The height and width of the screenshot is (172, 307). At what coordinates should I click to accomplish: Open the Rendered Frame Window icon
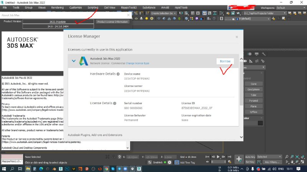point(233,13)
